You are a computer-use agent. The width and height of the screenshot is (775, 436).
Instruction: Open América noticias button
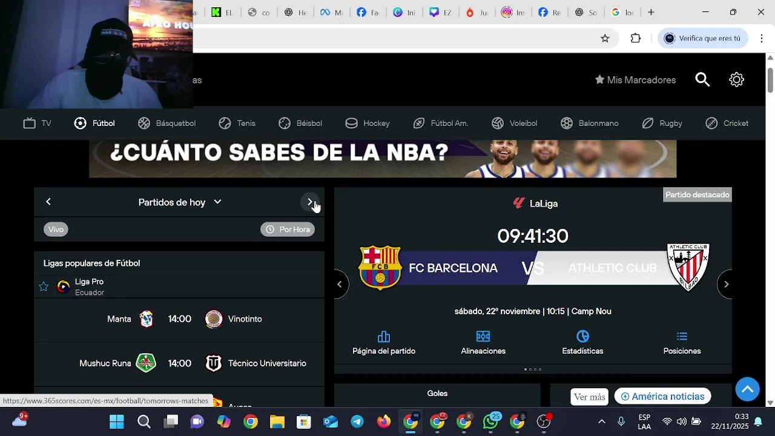[x=662, y=397]
